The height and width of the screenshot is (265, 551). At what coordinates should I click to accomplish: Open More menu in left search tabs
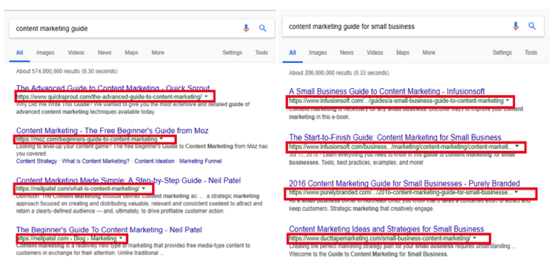[x=158, y=53]
